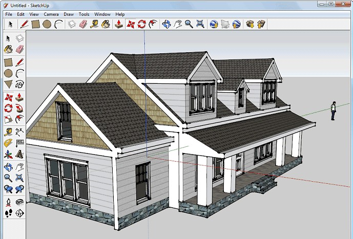The image size is (353, 239).
Task: Select the Eraser in the top toolbar
Action: point(83,24)
